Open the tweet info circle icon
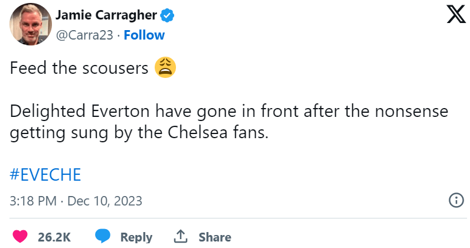This screenshot has width=470, height=248. 456,200
